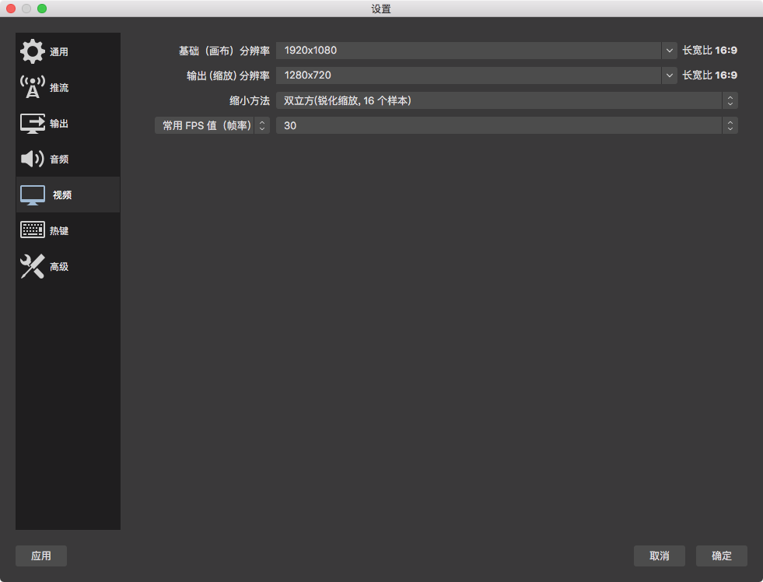The image size is (763, 582).
Task: Click the gear icon for 通用 settings
Action: 33,51
